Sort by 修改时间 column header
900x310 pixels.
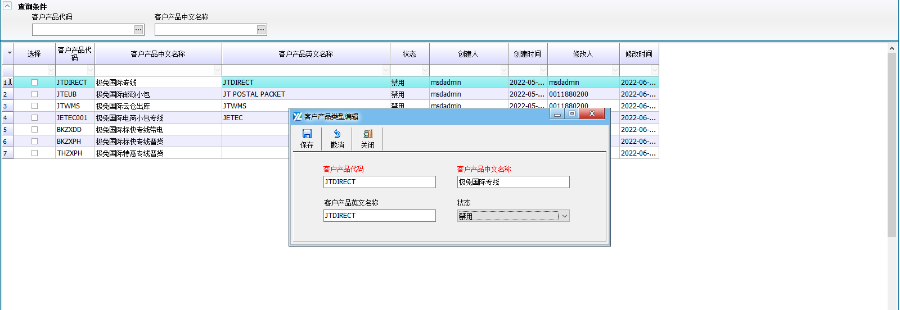click(639, 54)
